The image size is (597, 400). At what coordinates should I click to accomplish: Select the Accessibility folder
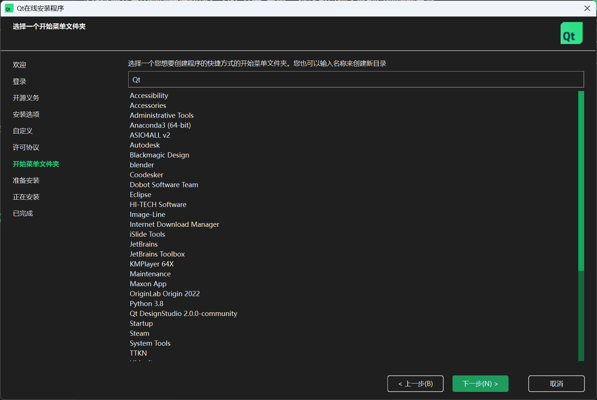tap(149, 95)
